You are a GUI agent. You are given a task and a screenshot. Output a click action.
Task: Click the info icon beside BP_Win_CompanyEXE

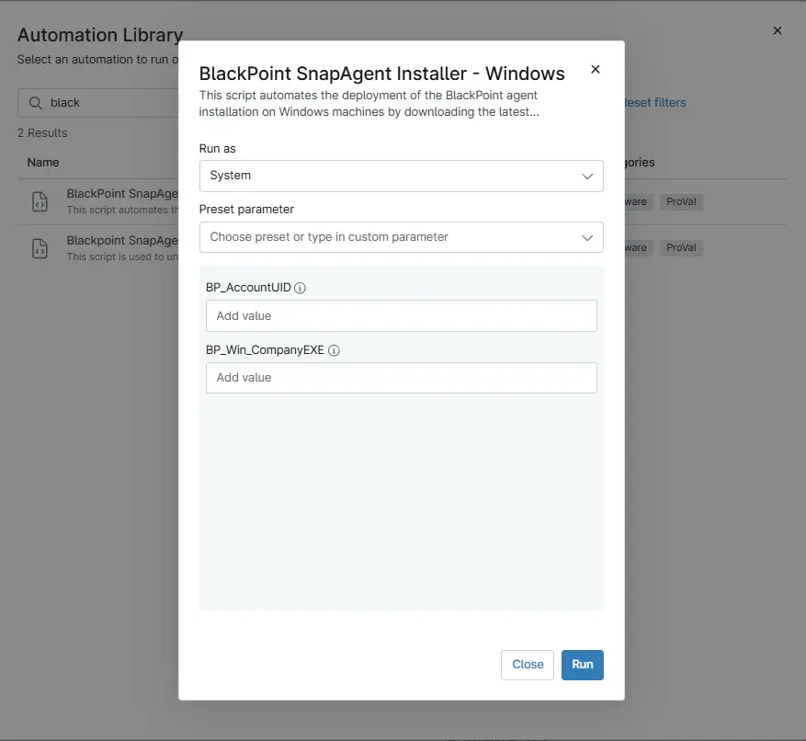334,350
